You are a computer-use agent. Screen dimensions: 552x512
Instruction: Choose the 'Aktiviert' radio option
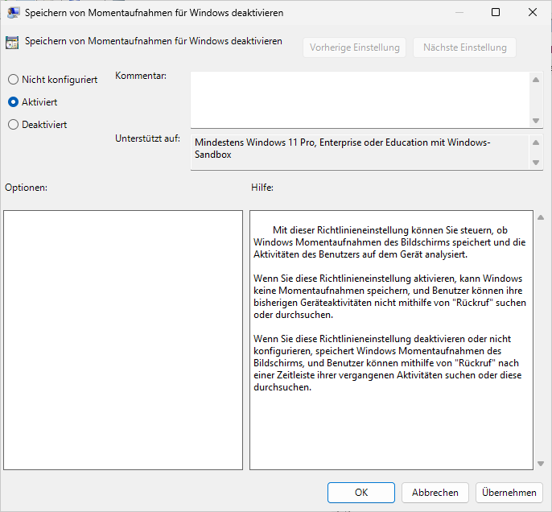tap(13, 102)
